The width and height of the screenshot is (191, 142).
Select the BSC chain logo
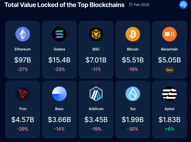pyautogui.click(x=96, y=34)
